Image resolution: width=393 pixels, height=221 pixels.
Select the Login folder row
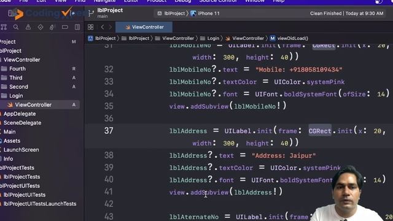click(x=40, y=96)
